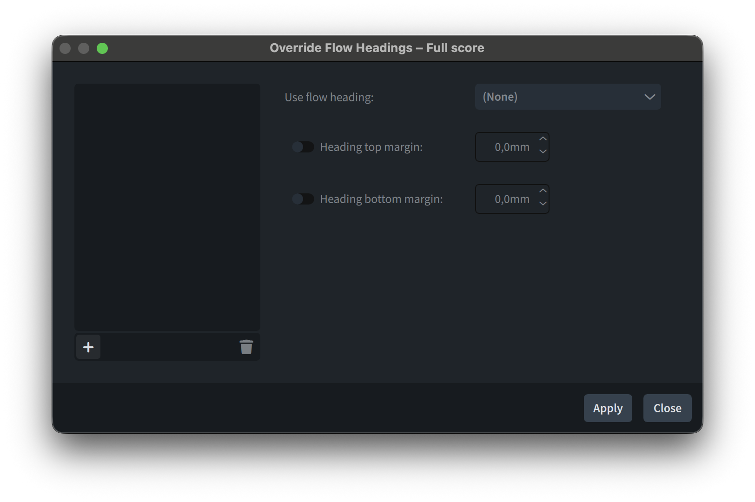Enable the Heading top margin toggle
Viewport: 755px width, 502px height.
coord(303,147)
